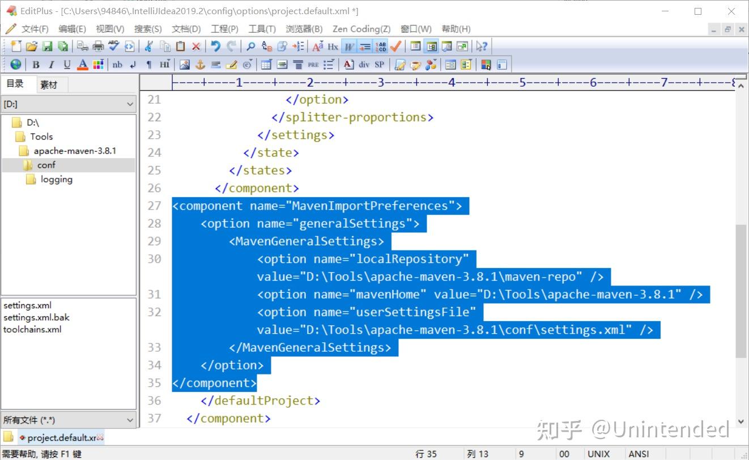Select toolchains.xml in the file list
749x460 pixels.
pyautogui.click(x=32, y=329)
